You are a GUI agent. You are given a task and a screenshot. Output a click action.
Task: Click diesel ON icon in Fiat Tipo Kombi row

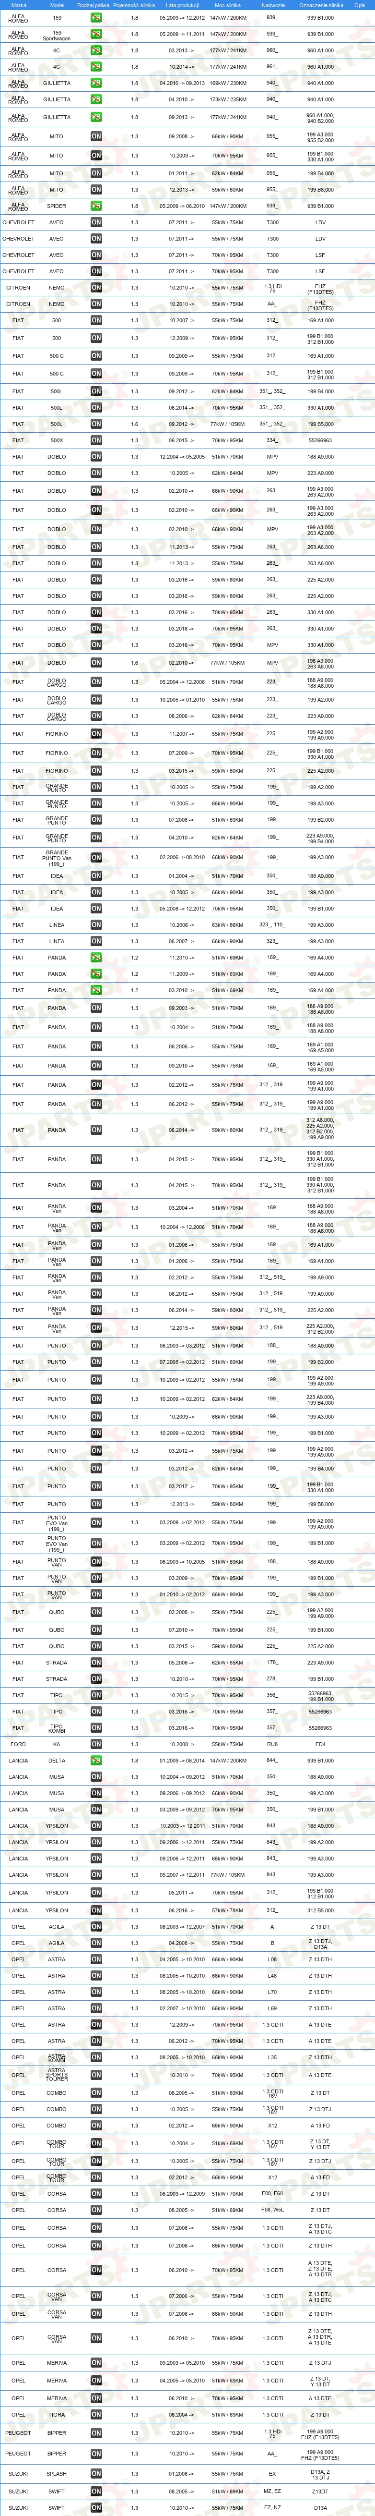pos(95,1728)
